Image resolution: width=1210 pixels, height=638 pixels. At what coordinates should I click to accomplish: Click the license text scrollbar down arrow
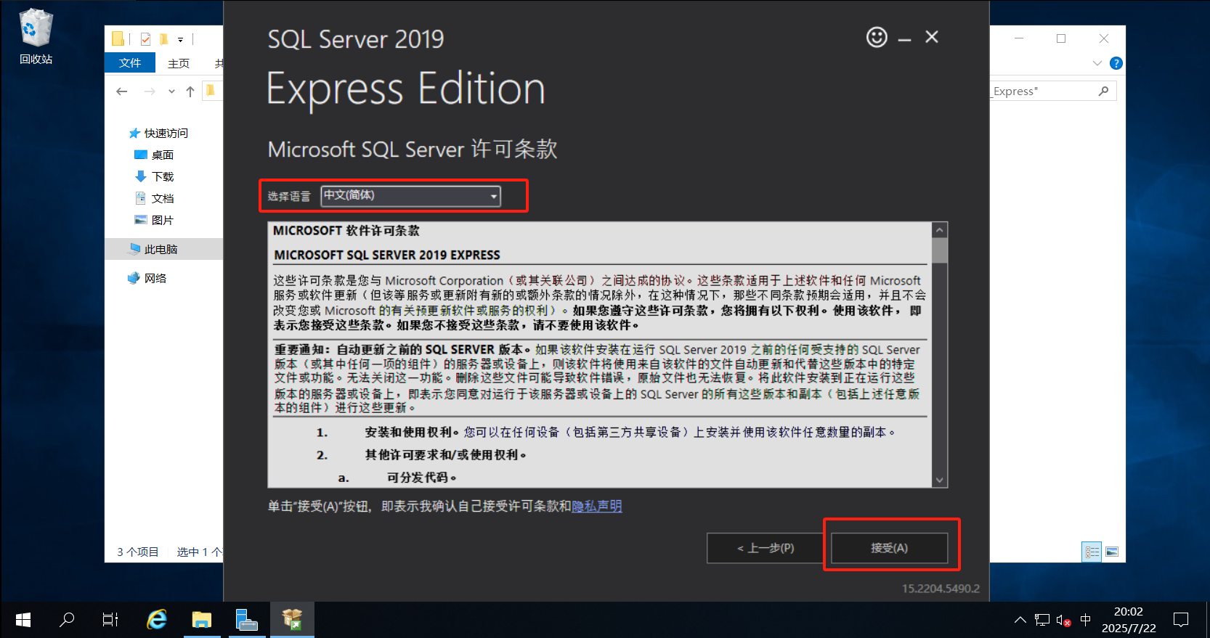[940, 480]
